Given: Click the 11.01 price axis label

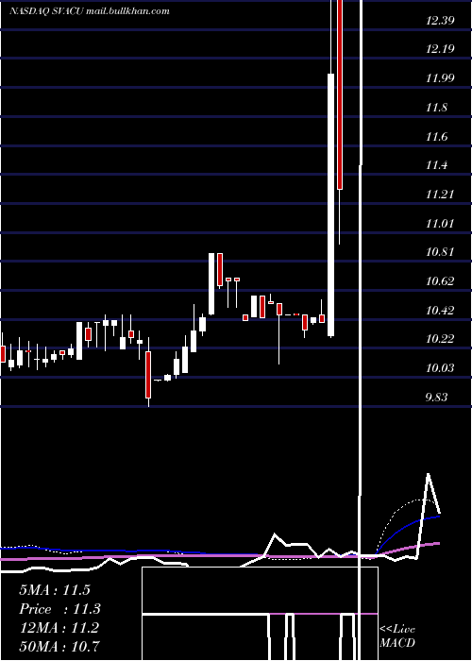Looking at the screenshot, I should point(440,224).
